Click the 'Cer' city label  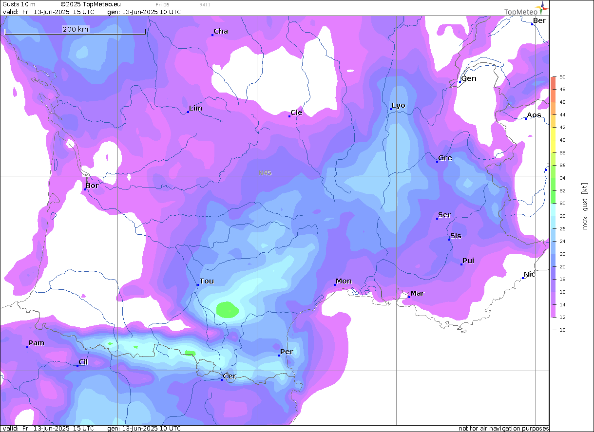230,376
